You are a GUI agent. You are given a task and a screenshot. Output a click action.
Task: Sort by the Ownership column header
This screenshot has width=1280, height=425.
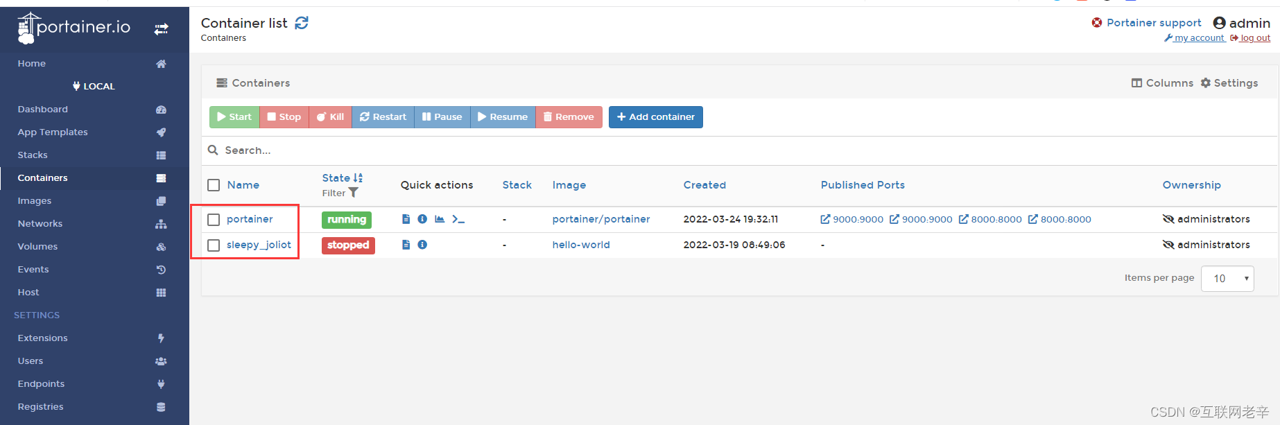1191,185
